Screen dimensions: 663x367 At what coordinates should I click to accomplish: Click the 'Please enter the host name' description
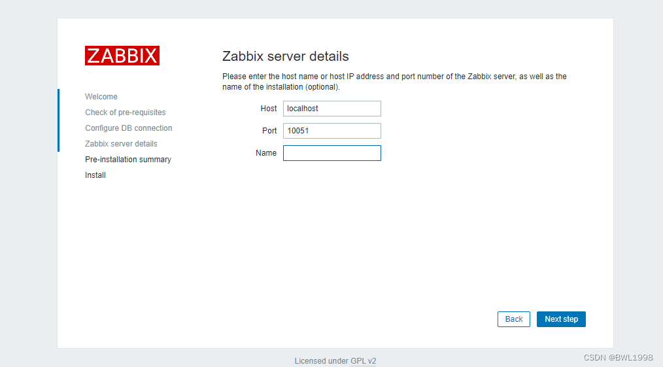[394, 82]
